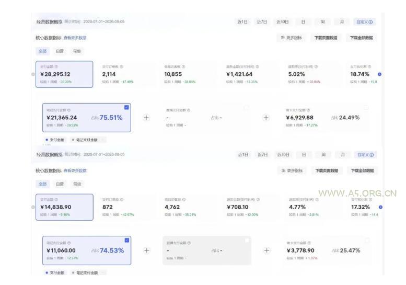The width and height of the screenshot is (406, 285).
Task: Open 查看更多数据 link above the ¥28,295.12 panel
Action: coord(75,38)
